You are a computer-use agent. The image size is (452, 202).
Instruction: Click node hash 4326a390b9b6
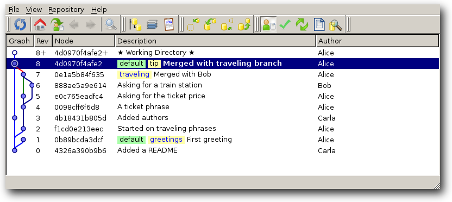coord(80,151)
